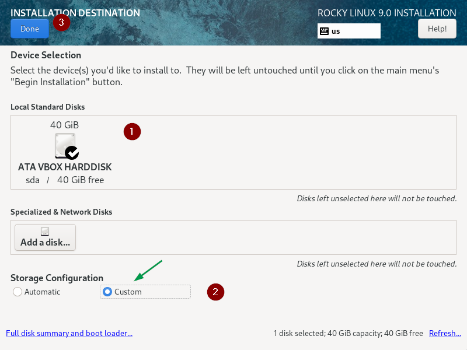Click Done to confirm installation destination

coord(29,28)
